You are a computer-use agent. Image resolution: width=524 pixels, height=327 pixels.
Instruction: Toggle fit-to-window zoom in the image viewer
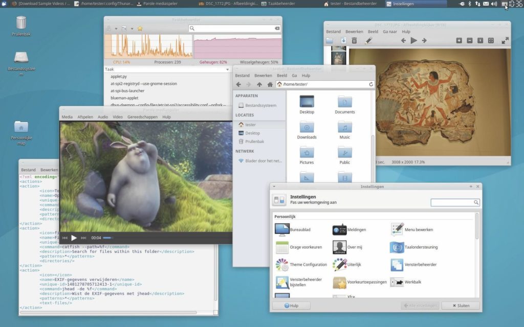pos(491,40)
